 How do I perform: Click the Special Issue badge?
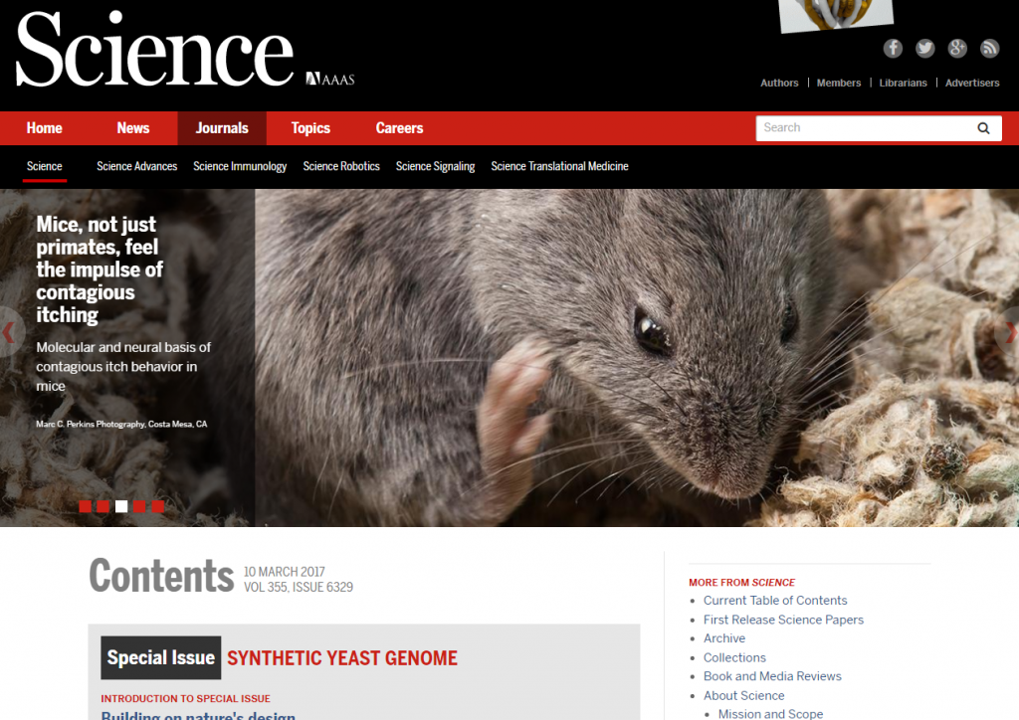coord(160,657)
